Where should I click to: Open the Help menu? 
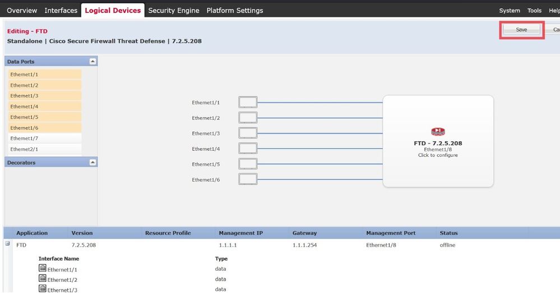pyautogui.click(x=554, y=10)
